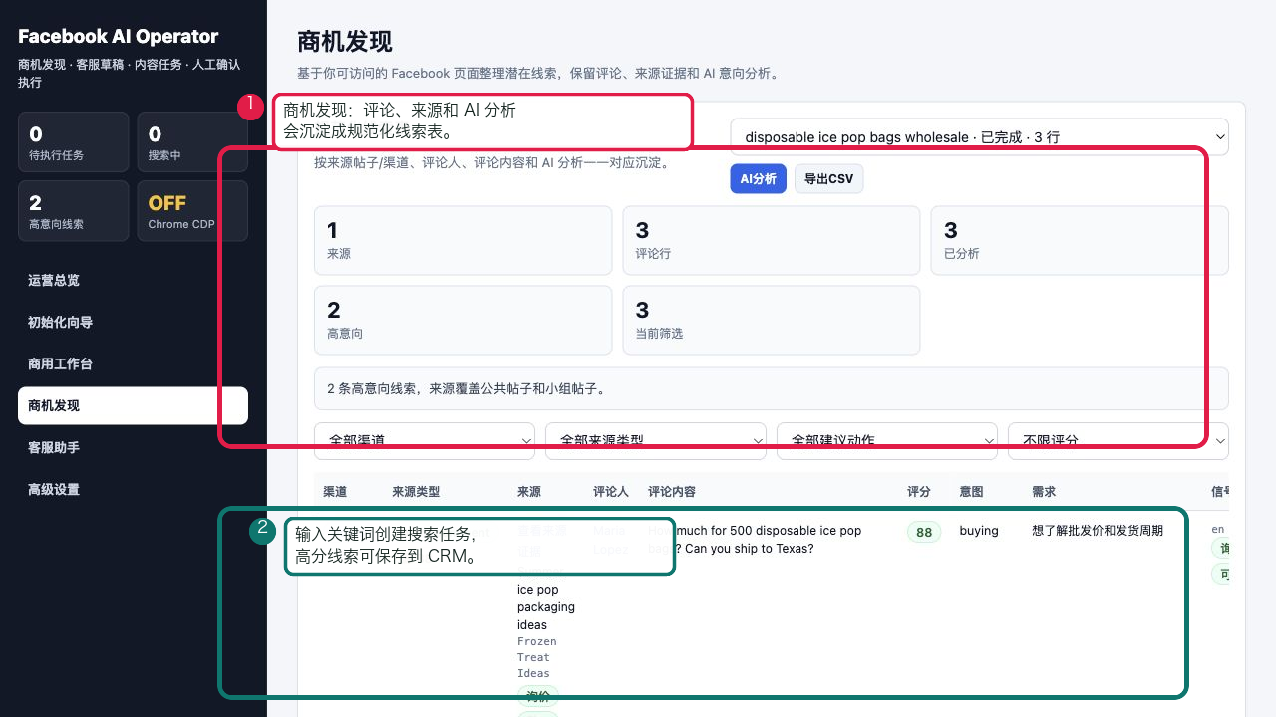Click the buying intent cell
Image resolution: width=1276 pixels, height=717 pixels.
click(979, 531)
